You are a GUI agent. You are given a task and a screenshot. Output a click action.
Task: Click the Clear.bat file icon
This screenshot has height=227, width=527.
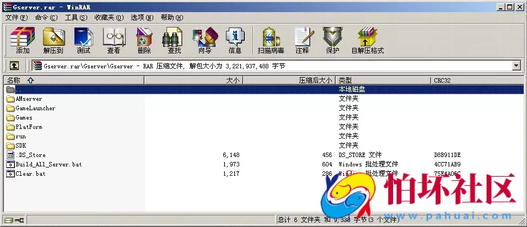point(10,174)
